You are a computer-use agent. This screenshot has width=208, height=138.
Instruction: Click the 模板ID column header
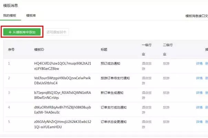pos(39,49)
